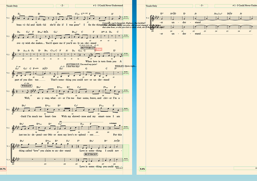Viewport: 257px width, 181px height.
Task: Click the lyric 'in-de-pend-ent' in bar 95
Action: click(x=37, y=135)
